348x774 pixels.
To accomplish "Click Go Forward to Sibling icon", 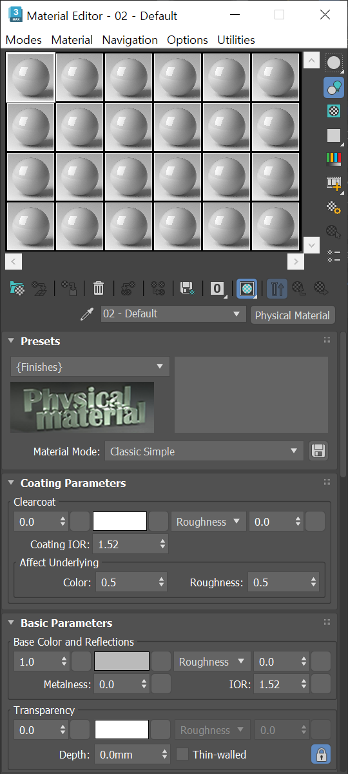I will point(321,288).
